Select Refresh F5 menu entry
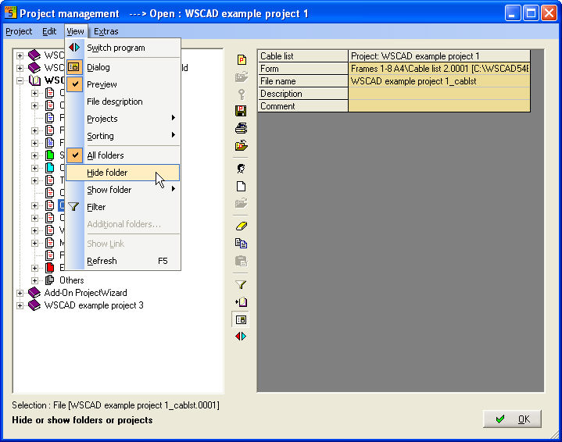Image resolution: width=562 pixels, height=442 pixels. point(123,261)
